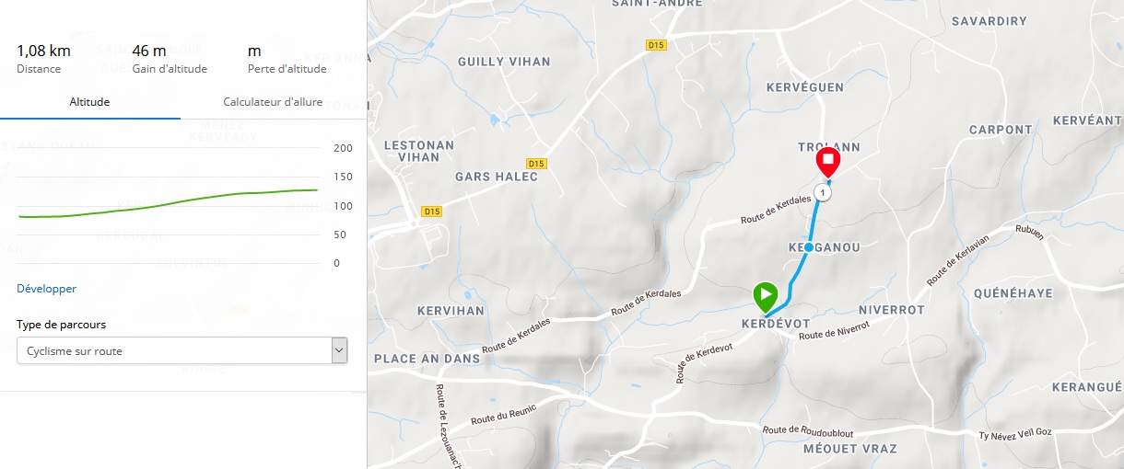Click the 1,08 km Distance value

pyautogui.click(x=44, y=51)
